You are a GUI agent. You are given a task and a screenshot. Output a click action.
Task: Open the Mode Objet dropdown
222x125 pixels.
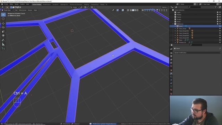point(8,10)
